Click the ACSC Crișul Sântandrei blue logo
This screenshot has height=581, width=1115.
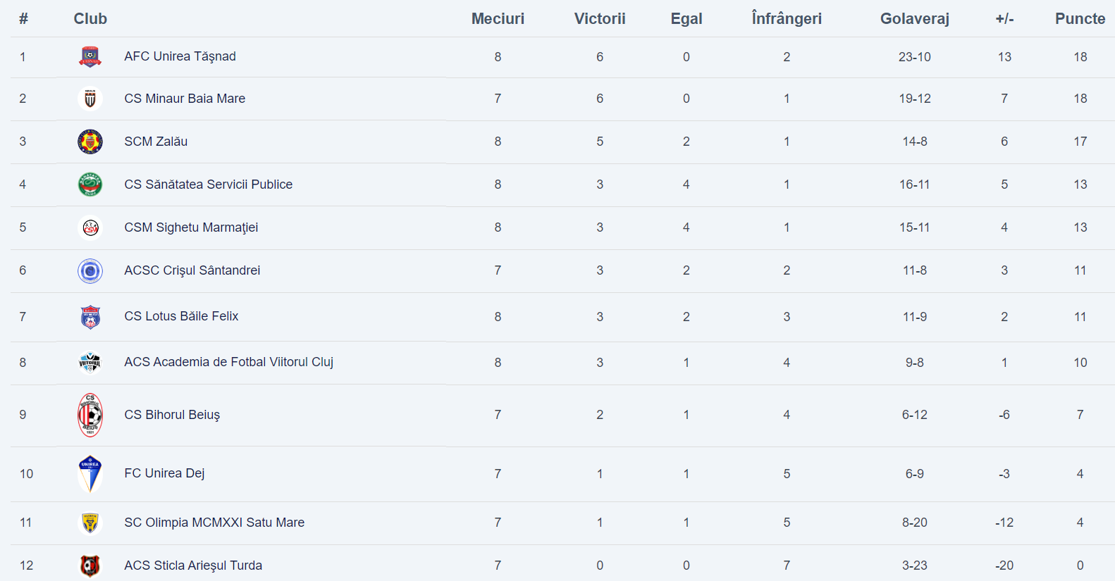[x=90, y=270]
